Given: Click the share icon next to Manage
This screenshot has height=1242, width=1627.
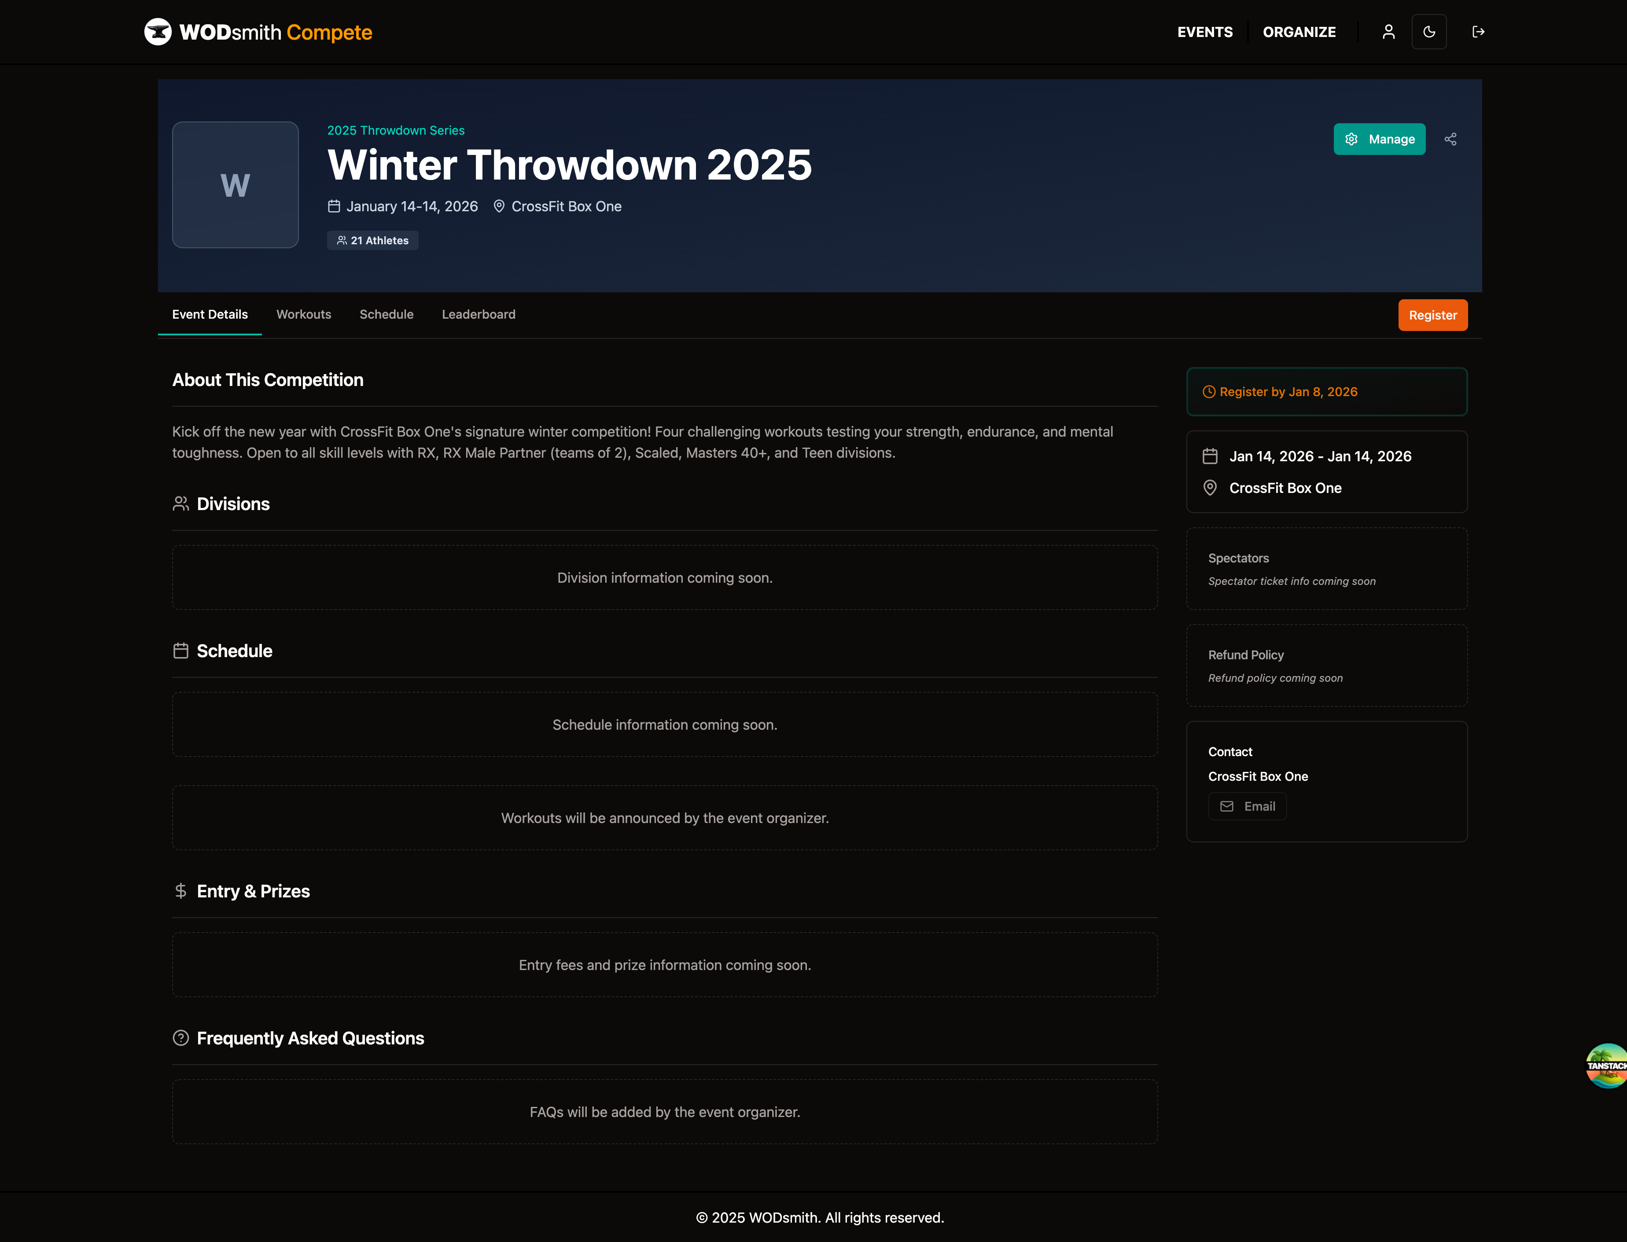Looking at the screenshot, I should click(1450, 139).
